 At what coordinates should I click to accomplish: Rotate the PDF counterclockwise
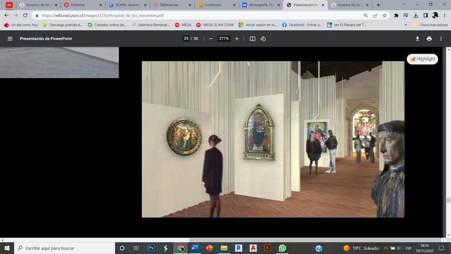coord(263,39)
